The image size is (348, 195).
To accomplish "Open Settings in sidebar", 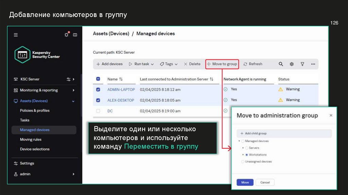I will click(27, 163).
